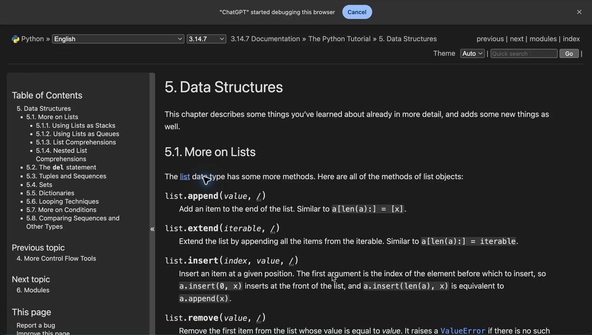Focus the Quick search field
Viewport: 592px width, 335px height.
[524, 53]
